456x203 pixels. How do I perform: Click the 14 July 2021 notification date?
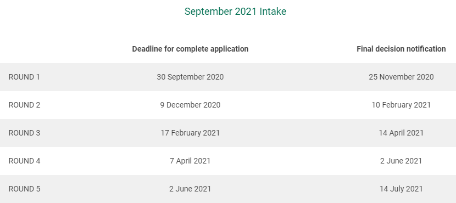tap(401, 189)
